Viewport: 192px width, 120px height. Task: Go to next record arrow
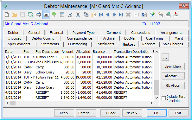click(114, 15)
